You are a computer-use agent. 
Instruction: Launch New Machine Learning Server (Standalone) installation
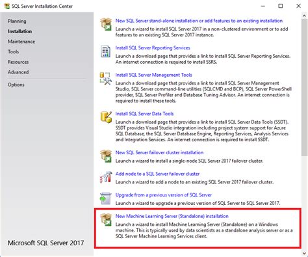[172, 216]
